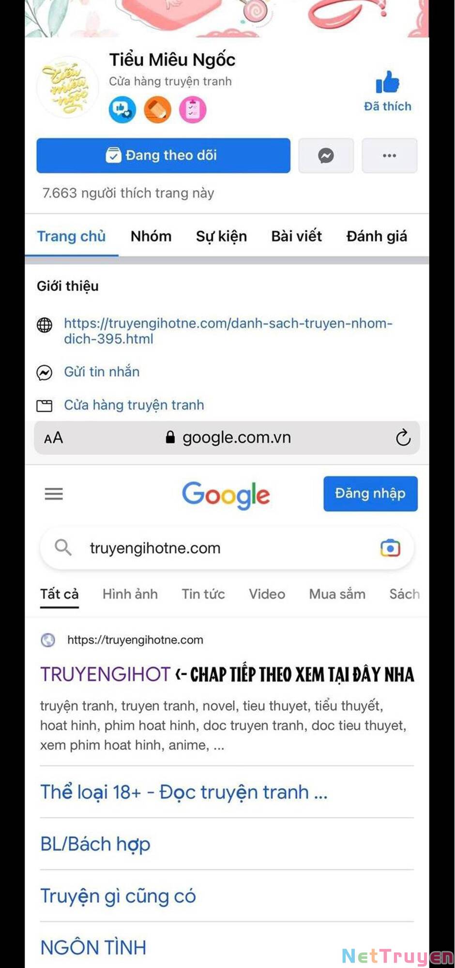Open Google hamburger menu icon
455x968 pixels.
[54, 494]
